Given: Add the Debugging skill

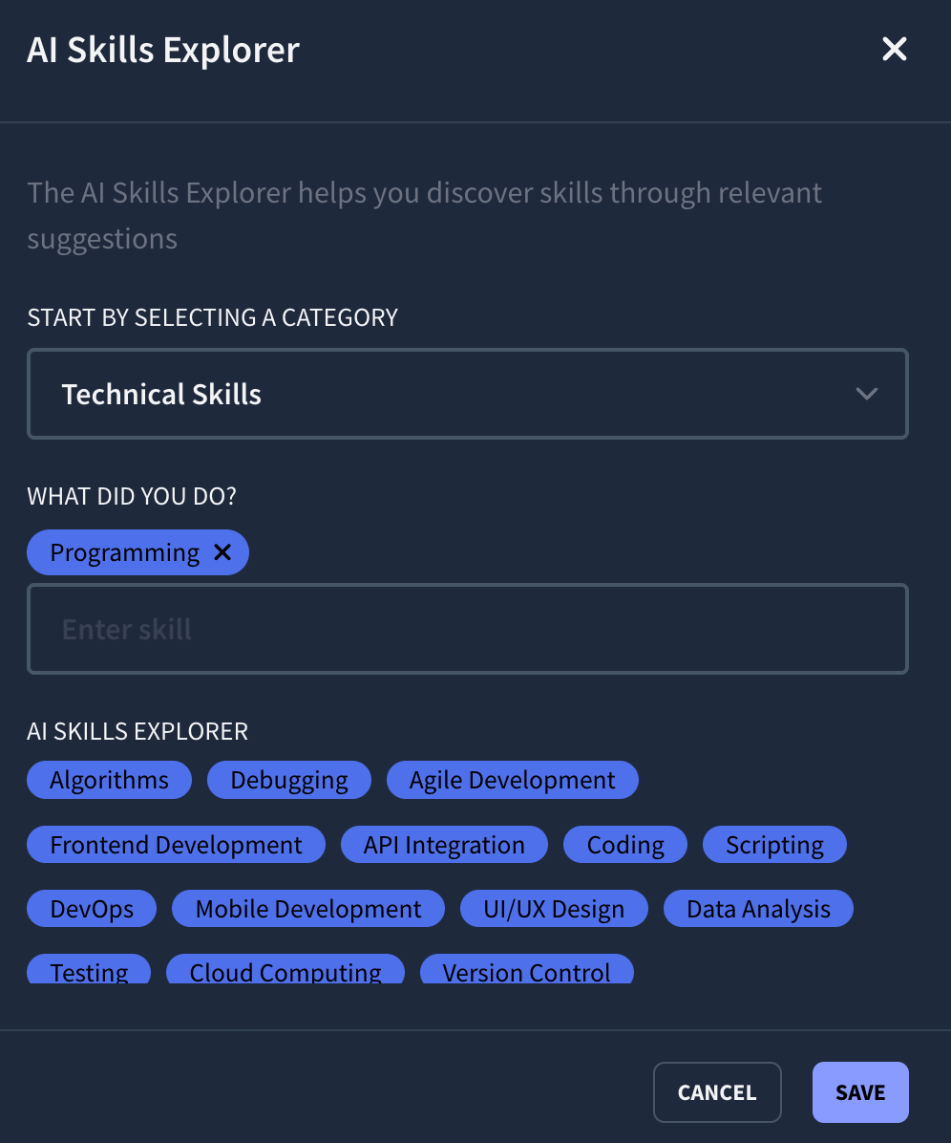Looking at the screenshot, I should [288, 780].
